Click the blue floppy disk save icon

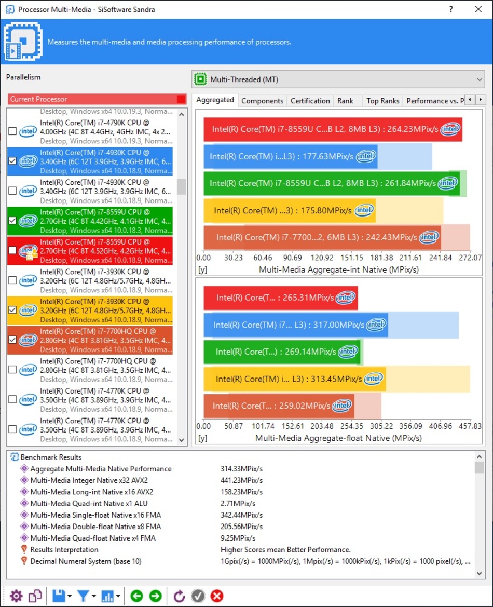[59, 596]
